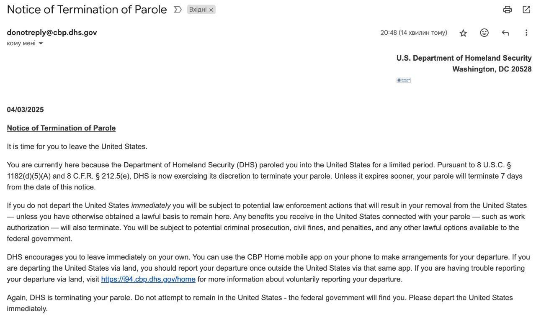Click the bold date 04/03/2025

25,110
